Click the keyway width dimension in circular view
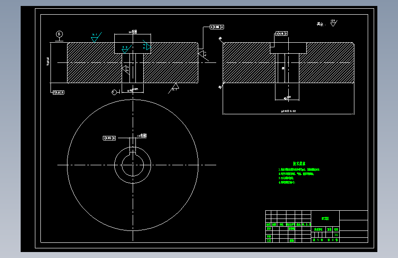The width and height of the screenshot is (398, 258). (142, 135)
